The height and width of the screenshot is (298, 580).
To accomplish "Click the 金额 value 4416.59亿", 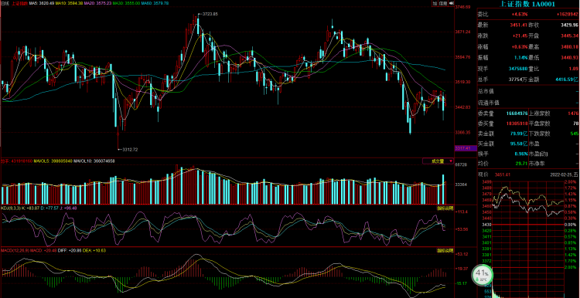I will 568,80.
